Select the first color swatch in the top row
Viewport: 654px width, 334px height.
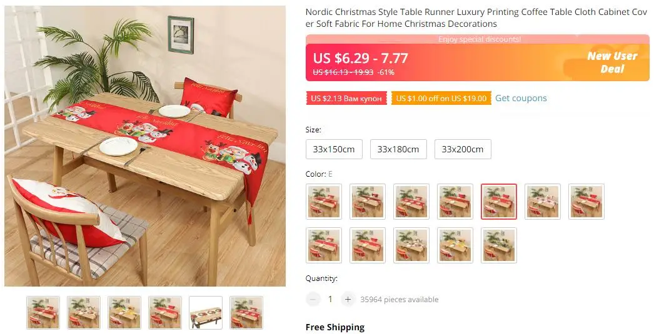coord(324,202)
